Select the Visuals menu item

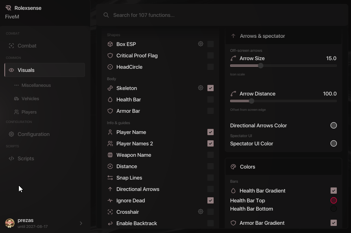[x=45, y=70]
